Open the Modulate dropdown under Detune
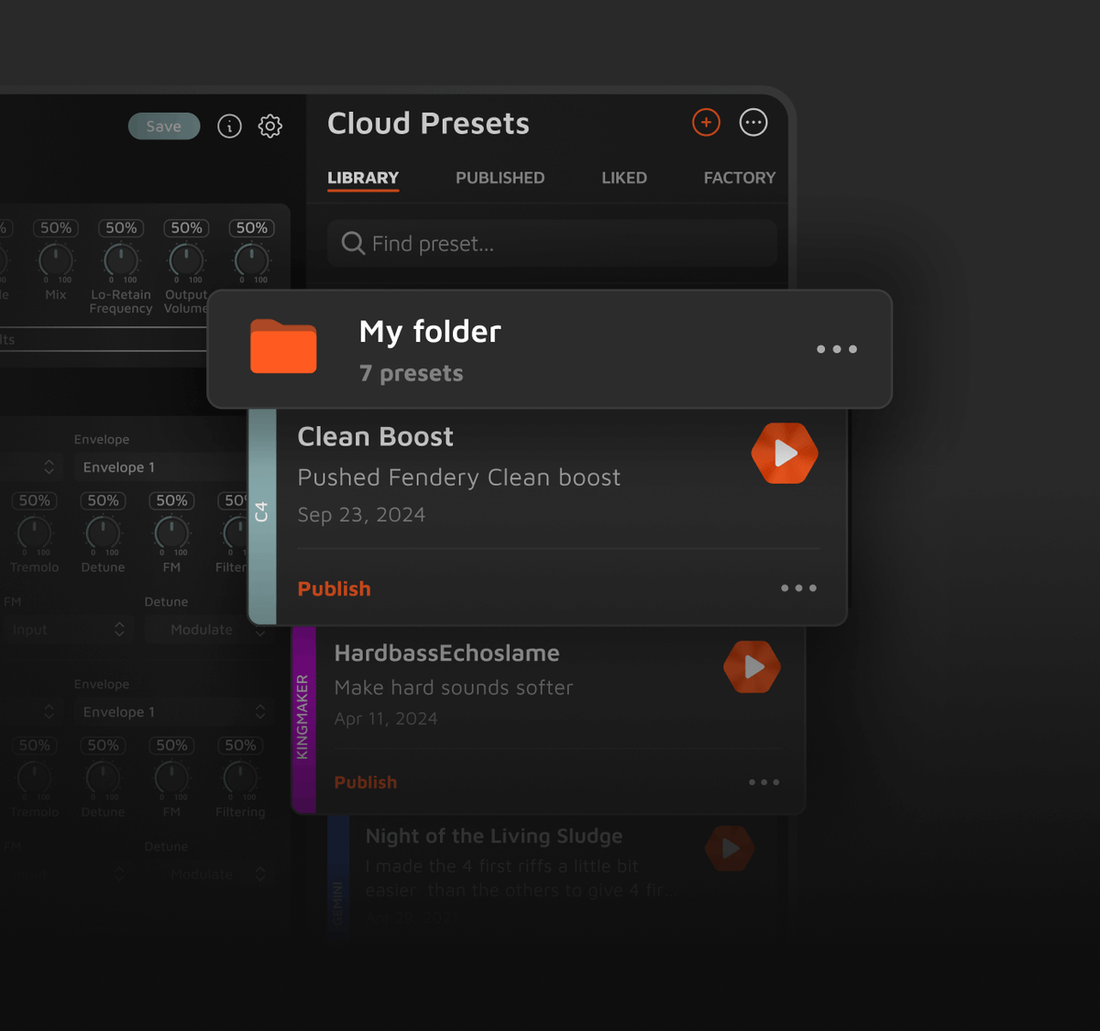The width and height of the screenshot is (1100, 1031). click(203, 630)
